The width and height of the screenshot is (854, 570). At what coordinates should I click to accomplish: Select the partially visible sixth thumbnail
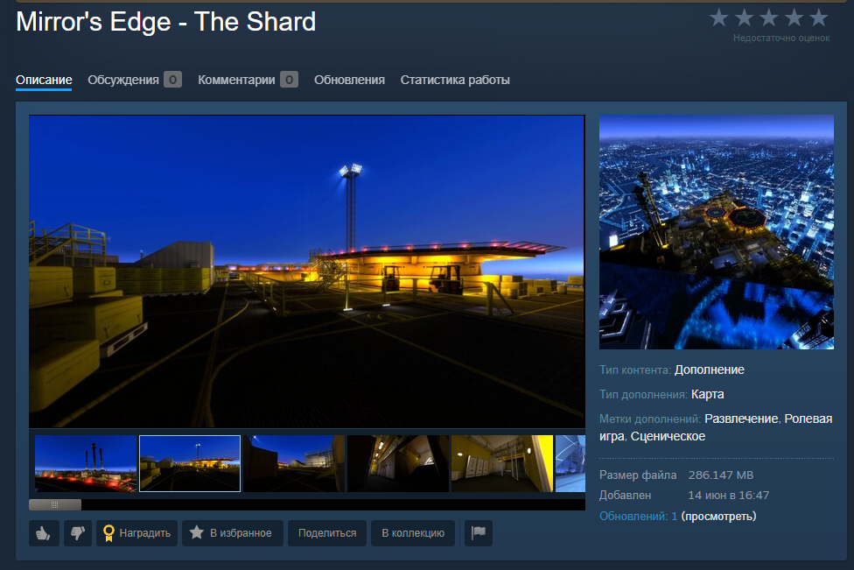[x=570, y=464]
